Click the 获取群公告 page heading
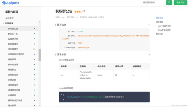 (64, 11)
